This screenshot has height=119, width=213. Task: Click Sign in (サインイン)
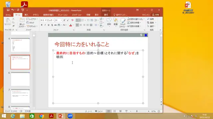[x=146, y=15]
